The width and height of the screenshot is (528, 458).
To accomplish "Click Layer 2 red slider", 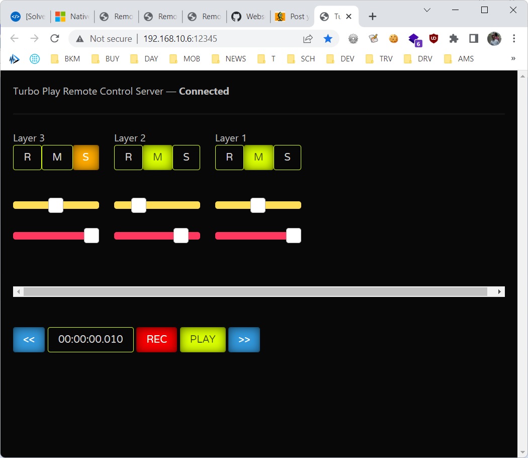I will click(x=157, y=236).
